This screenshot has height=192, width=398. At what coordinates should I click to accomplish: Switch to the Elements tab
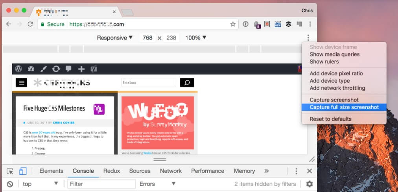[51, 171]
